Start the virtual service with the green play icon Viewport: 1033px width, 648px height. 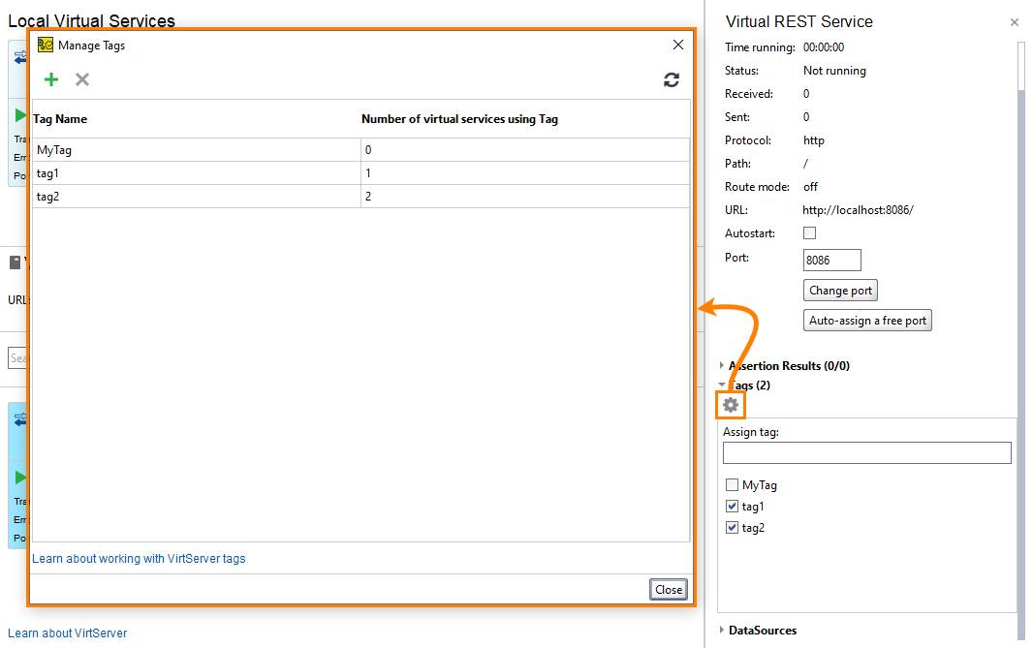tap(19, 114)
